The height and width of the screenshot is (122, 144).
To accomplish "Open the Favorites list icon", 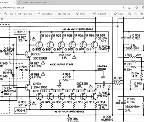I will [x=137, y=8].
